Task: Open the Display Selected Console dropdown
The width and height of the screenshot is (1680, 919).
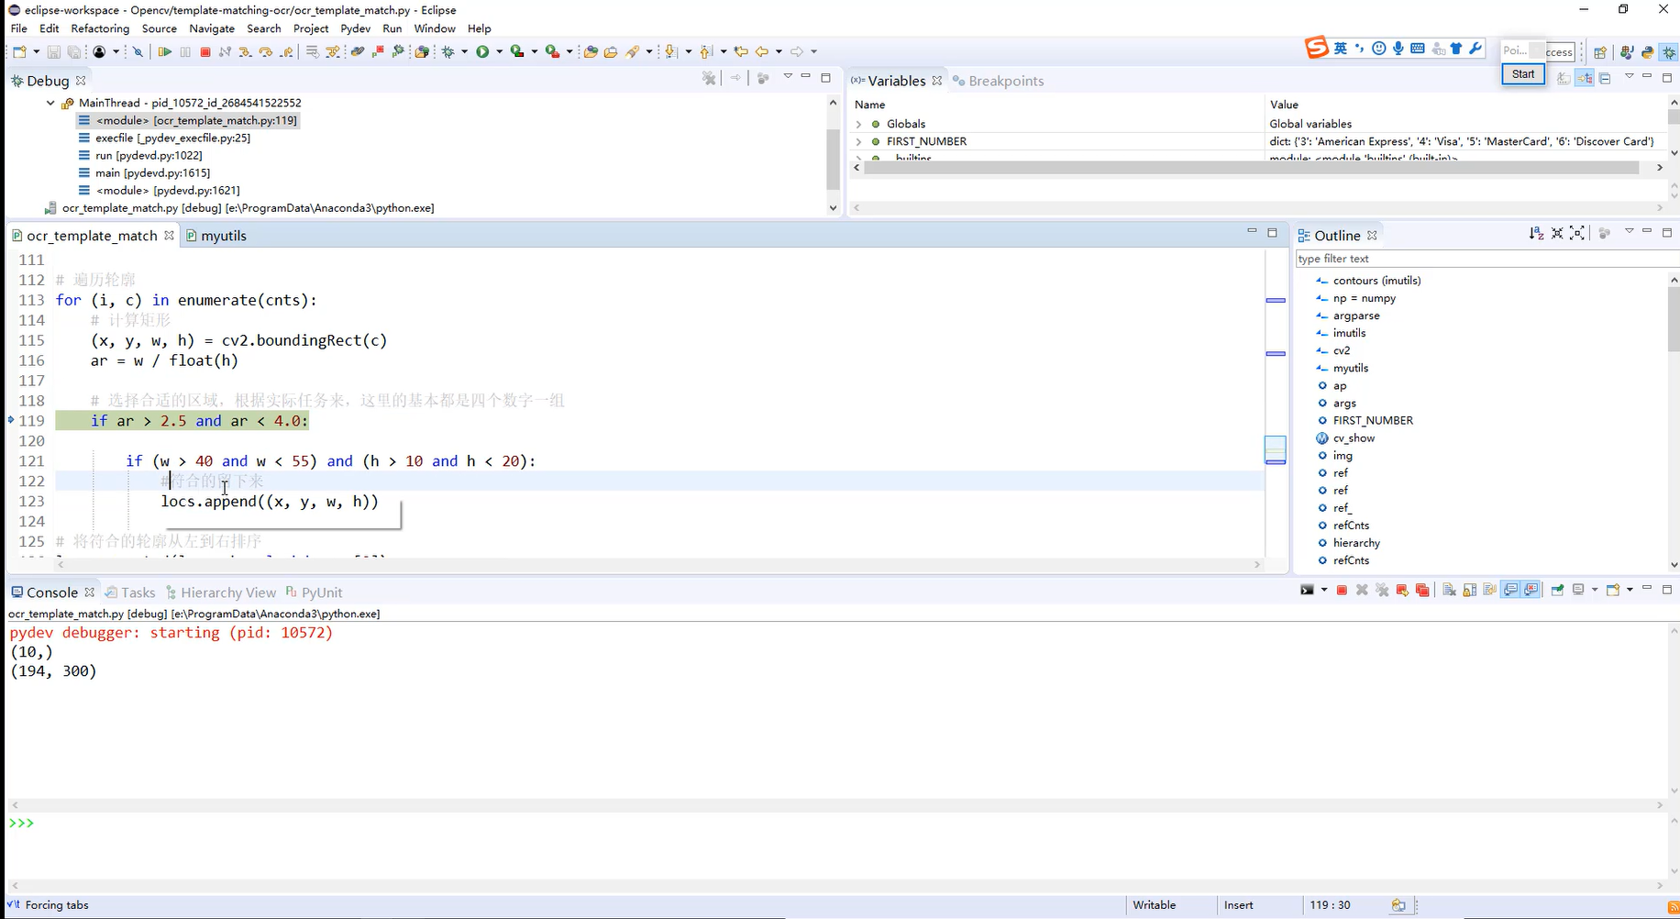Action: (1595, 590)
